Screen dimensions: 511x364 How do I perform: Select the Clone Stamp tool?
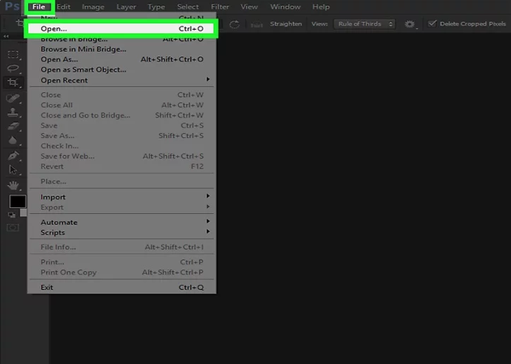point(13,113)
